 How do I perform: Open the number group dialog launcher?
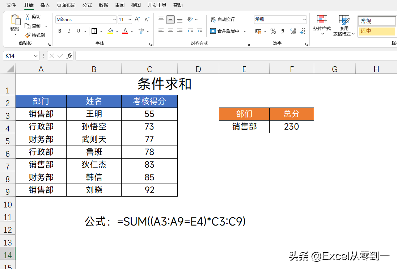[x=307, y=44]
